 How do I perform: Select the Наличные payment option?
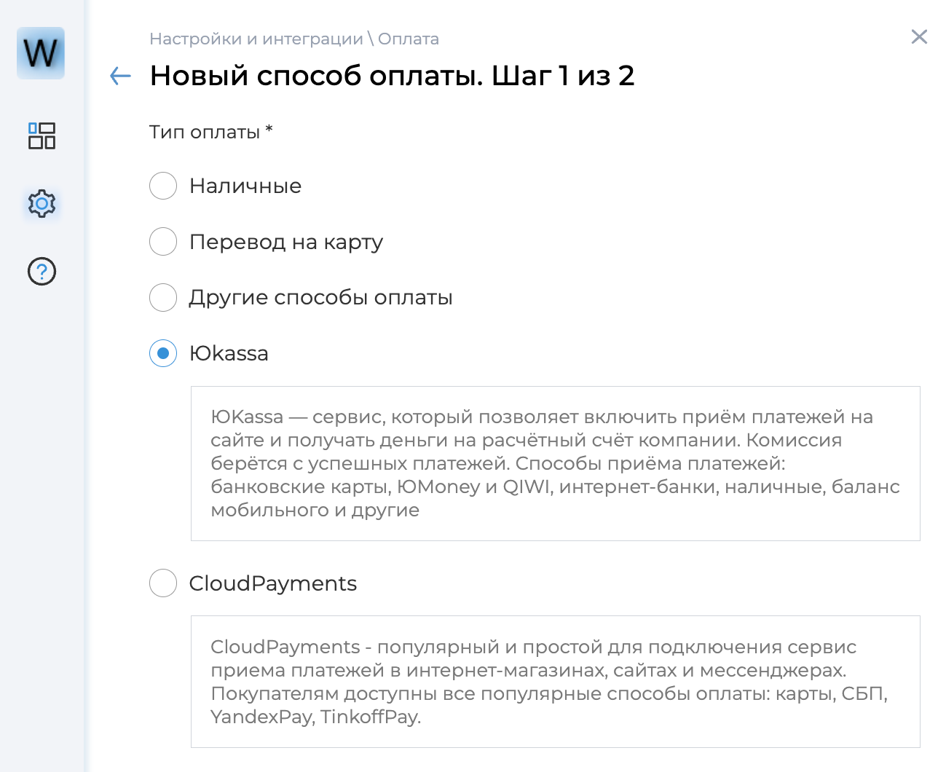163,186
